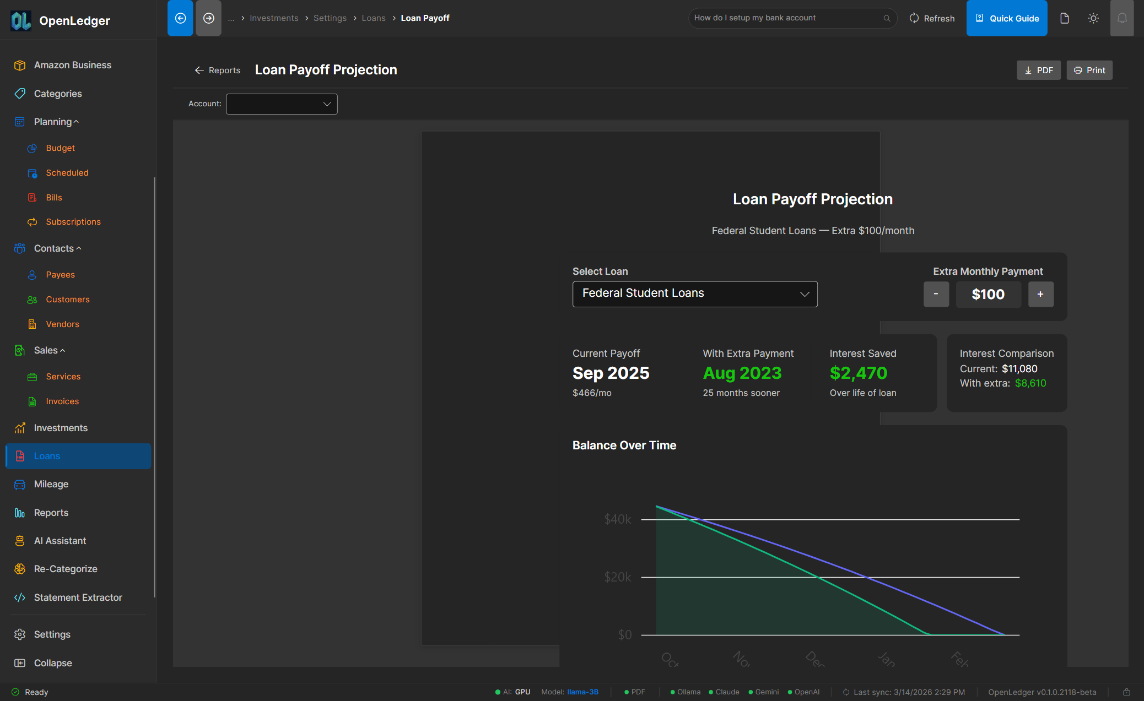Click Investments in the breadcrumb
The width and height of the screenshot is (1144, 701).
point(274,18)
